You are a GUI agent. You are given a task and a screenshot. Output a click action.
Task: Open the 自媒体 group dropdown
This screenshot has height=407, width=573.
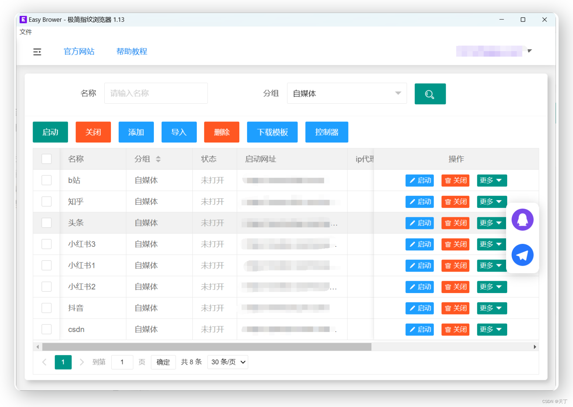[x=347, y=93]
